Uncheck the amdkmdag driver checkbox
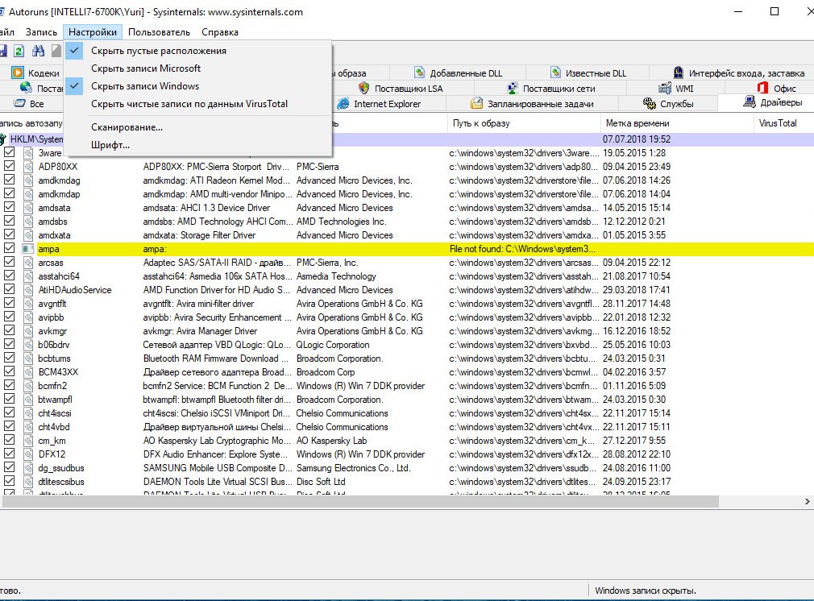814x601 pixels. (x=9, y=180)
